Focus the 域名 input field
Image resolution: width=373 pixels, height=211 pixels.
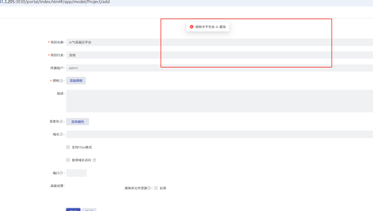coord(219,134)
